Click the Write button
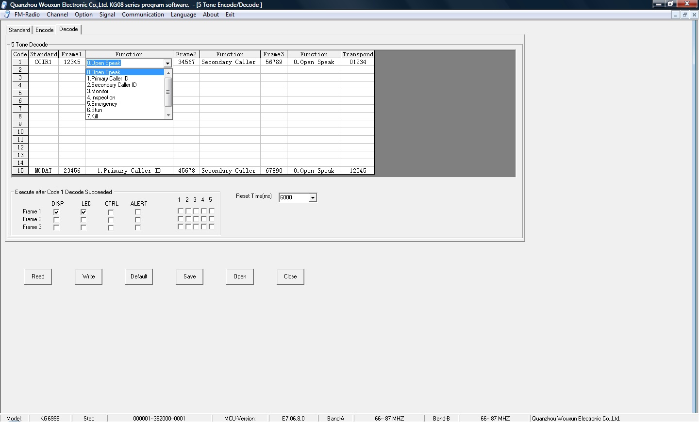Screen dimensions: 699x422 click(x=88, y=276)
